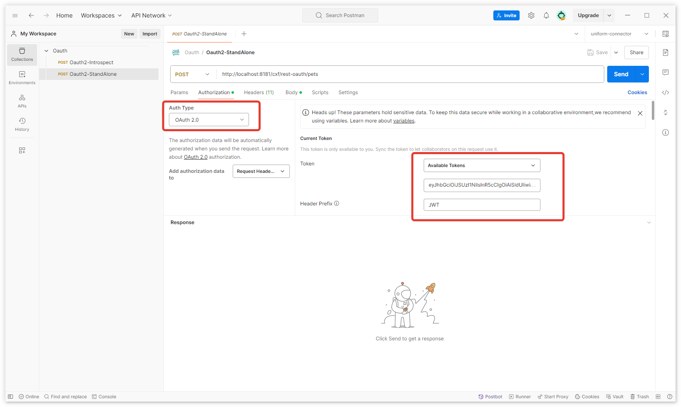Switch to the Body tab
This screenshot has height=407, width=681.
click(291, 92)
